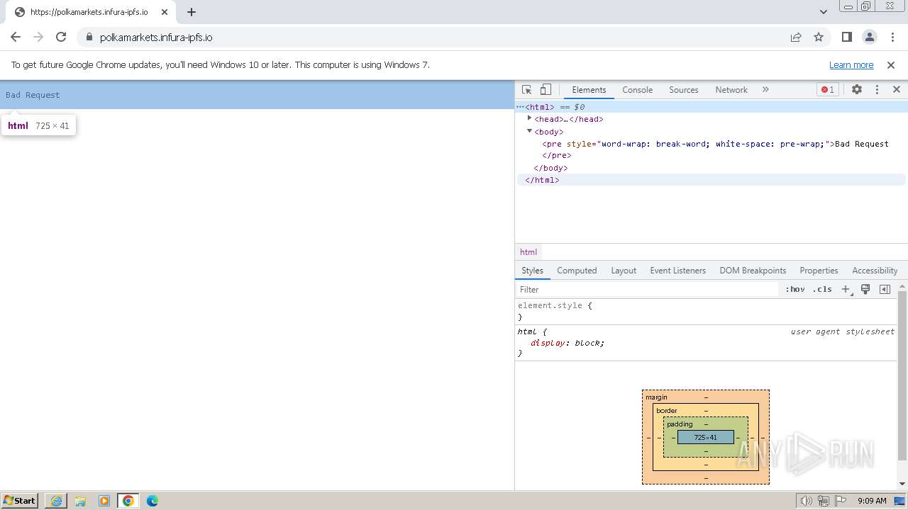The width and height of the screenshot is (908, 510).
Task: Click the styles Filter input field
Action: click(x=647, y=290)
